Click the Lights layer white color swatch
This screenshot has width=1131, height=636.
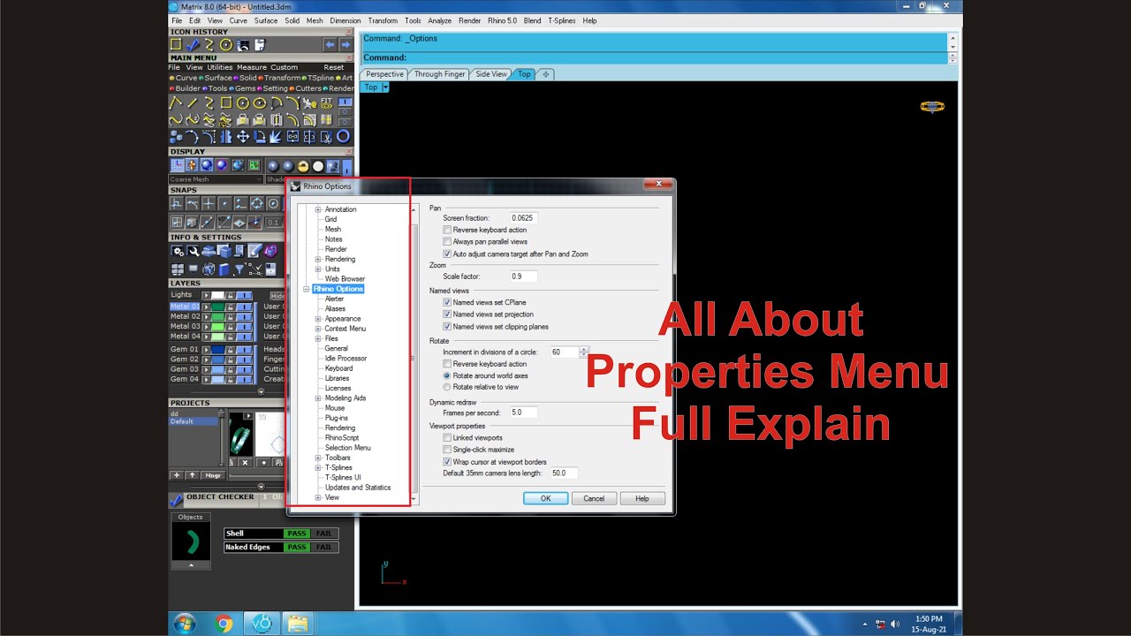(x=217, y=295)
